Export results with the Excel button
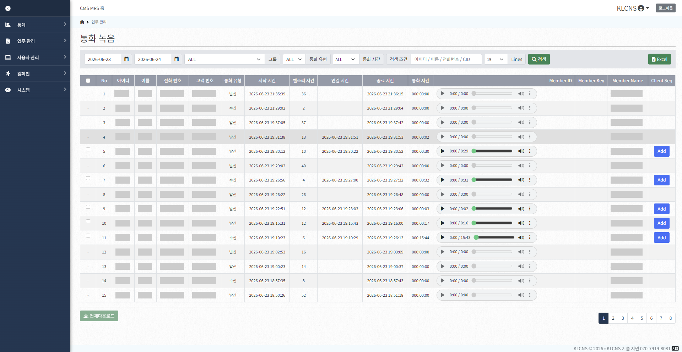The image size is (682, 352). pyautogui.click(x=660, y=59)
